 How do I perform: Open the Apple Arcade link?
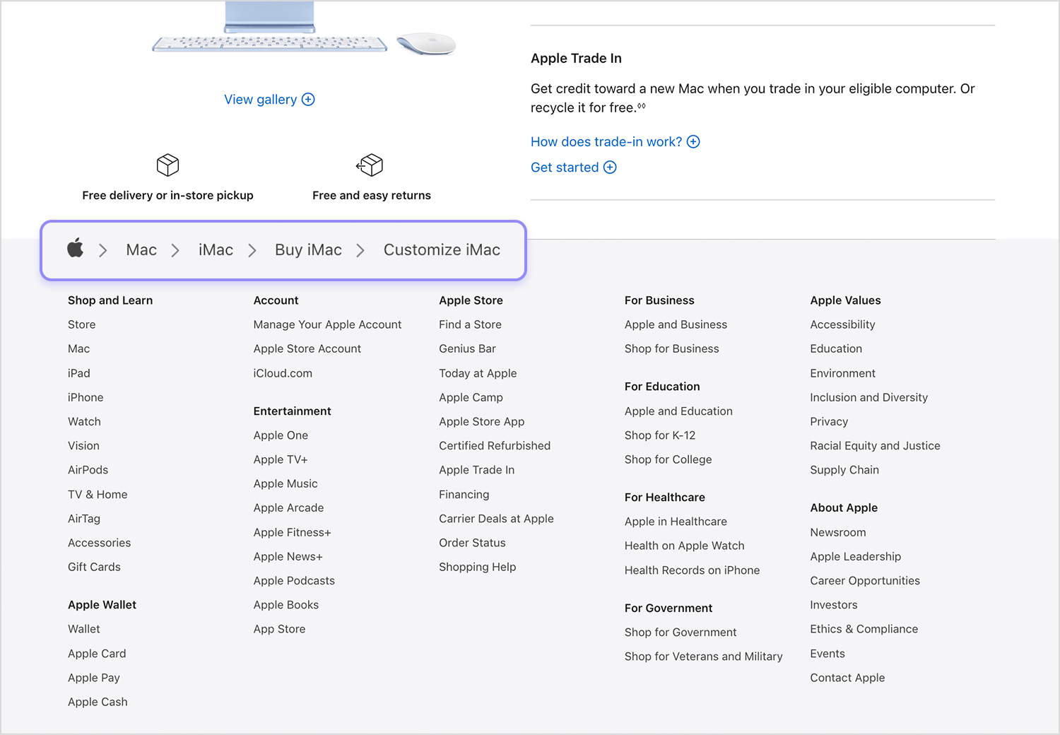click(x=288, y=507)
